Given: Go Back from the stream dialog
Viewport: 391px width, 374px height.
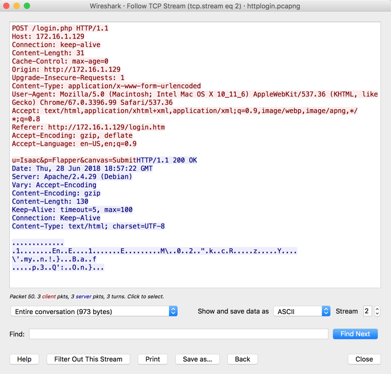Looking at the screenshot, I should pyautogui.click(x=242, y=359).
